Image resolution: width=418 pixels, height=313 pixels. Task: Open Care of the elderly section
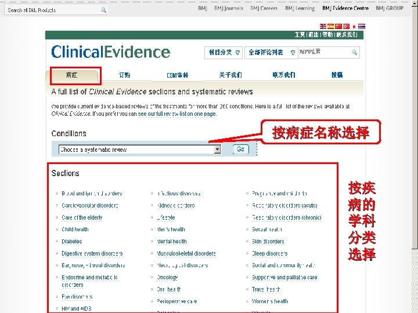tap(82, 217)
